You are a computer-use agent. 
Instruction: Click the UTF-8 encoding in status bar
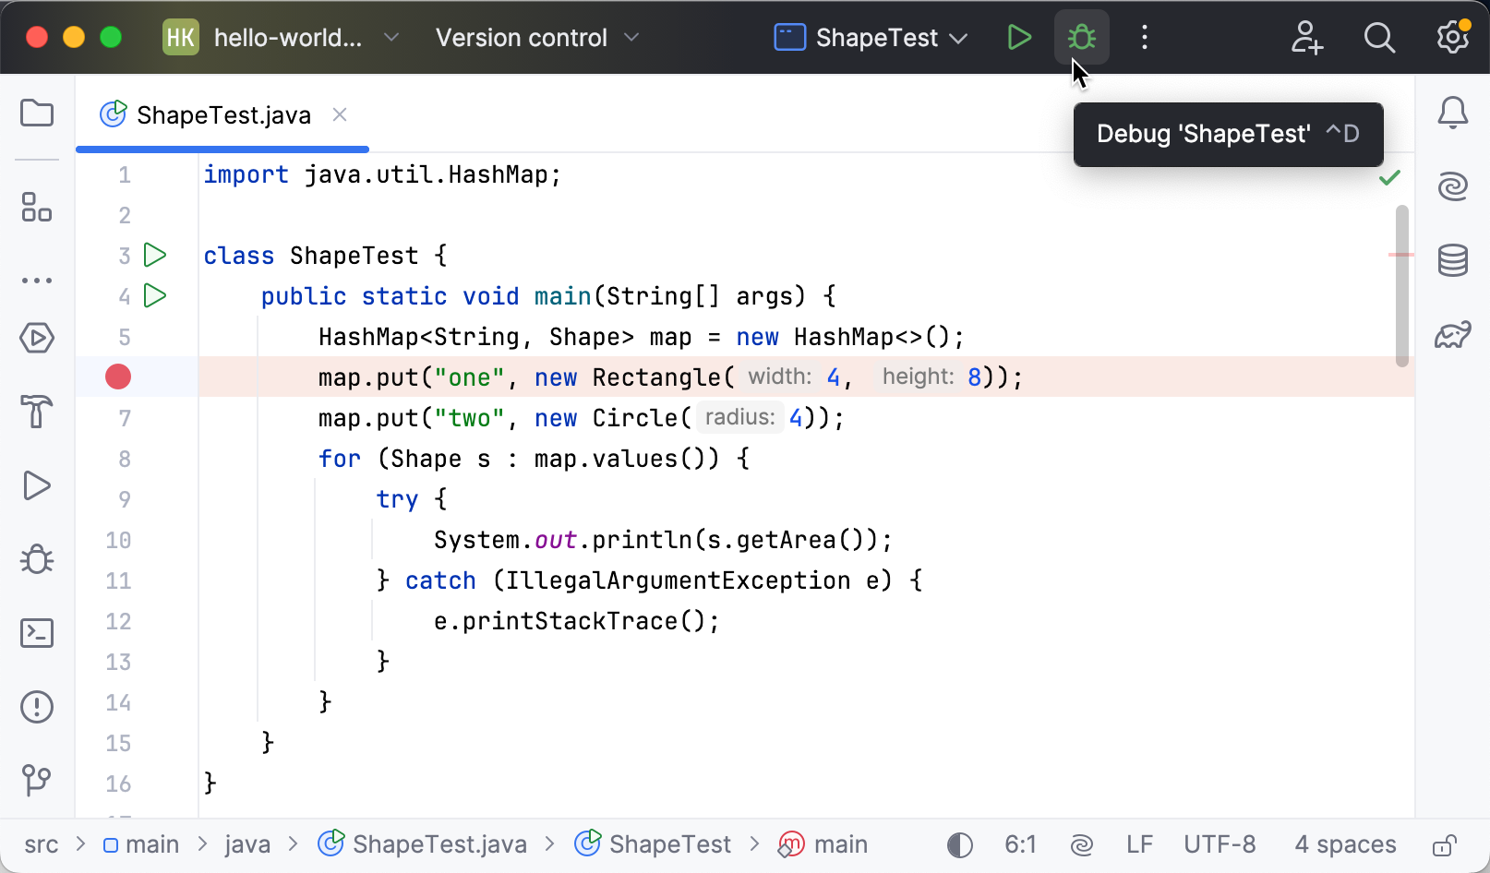(1220, 845)
